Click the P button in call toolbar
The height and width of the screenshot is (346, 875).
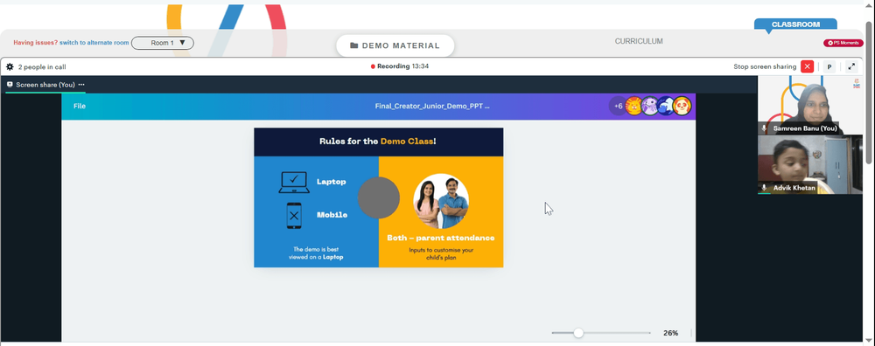829,67
